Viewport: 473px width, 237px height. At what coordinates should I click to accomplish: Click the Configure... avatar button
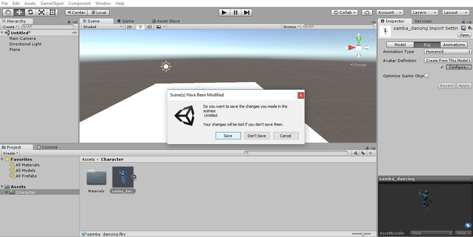point(459,67)
